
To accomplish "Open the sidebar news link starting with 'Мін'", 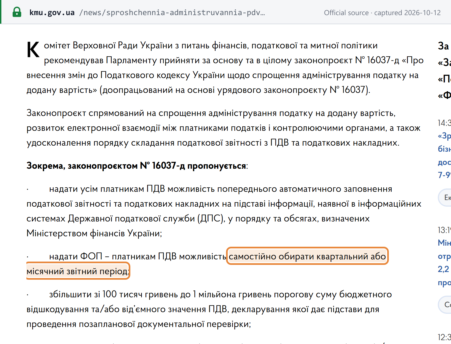I will point(444,262).
